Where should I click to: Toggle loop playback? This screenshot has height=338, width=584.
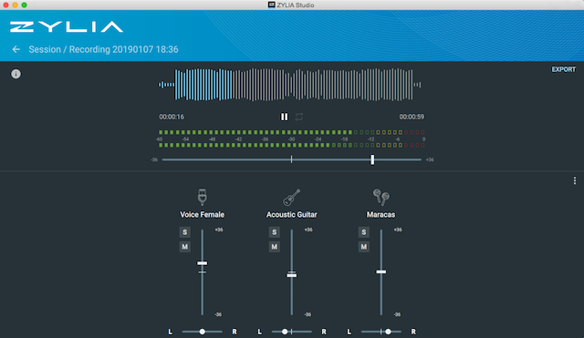pyautogui.click(x=299, y=117)
